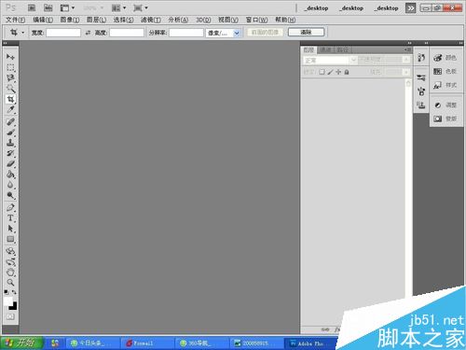Open the Clone Source collapsed panel icon
This screenshot has height=350, width=466.
(x=421, y=105)
